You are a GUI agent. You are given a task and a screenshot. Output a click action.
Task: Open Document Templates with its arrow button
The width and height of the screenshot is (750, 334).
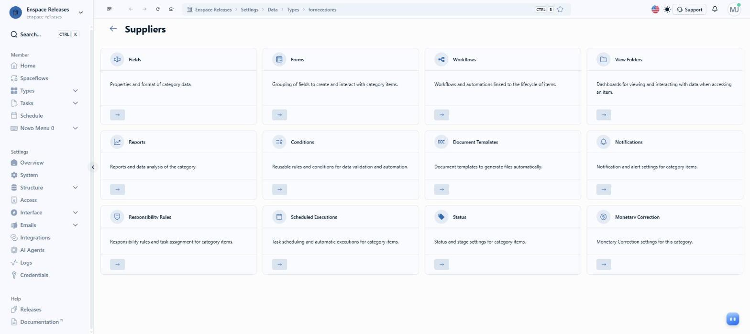tap(441, 189)
